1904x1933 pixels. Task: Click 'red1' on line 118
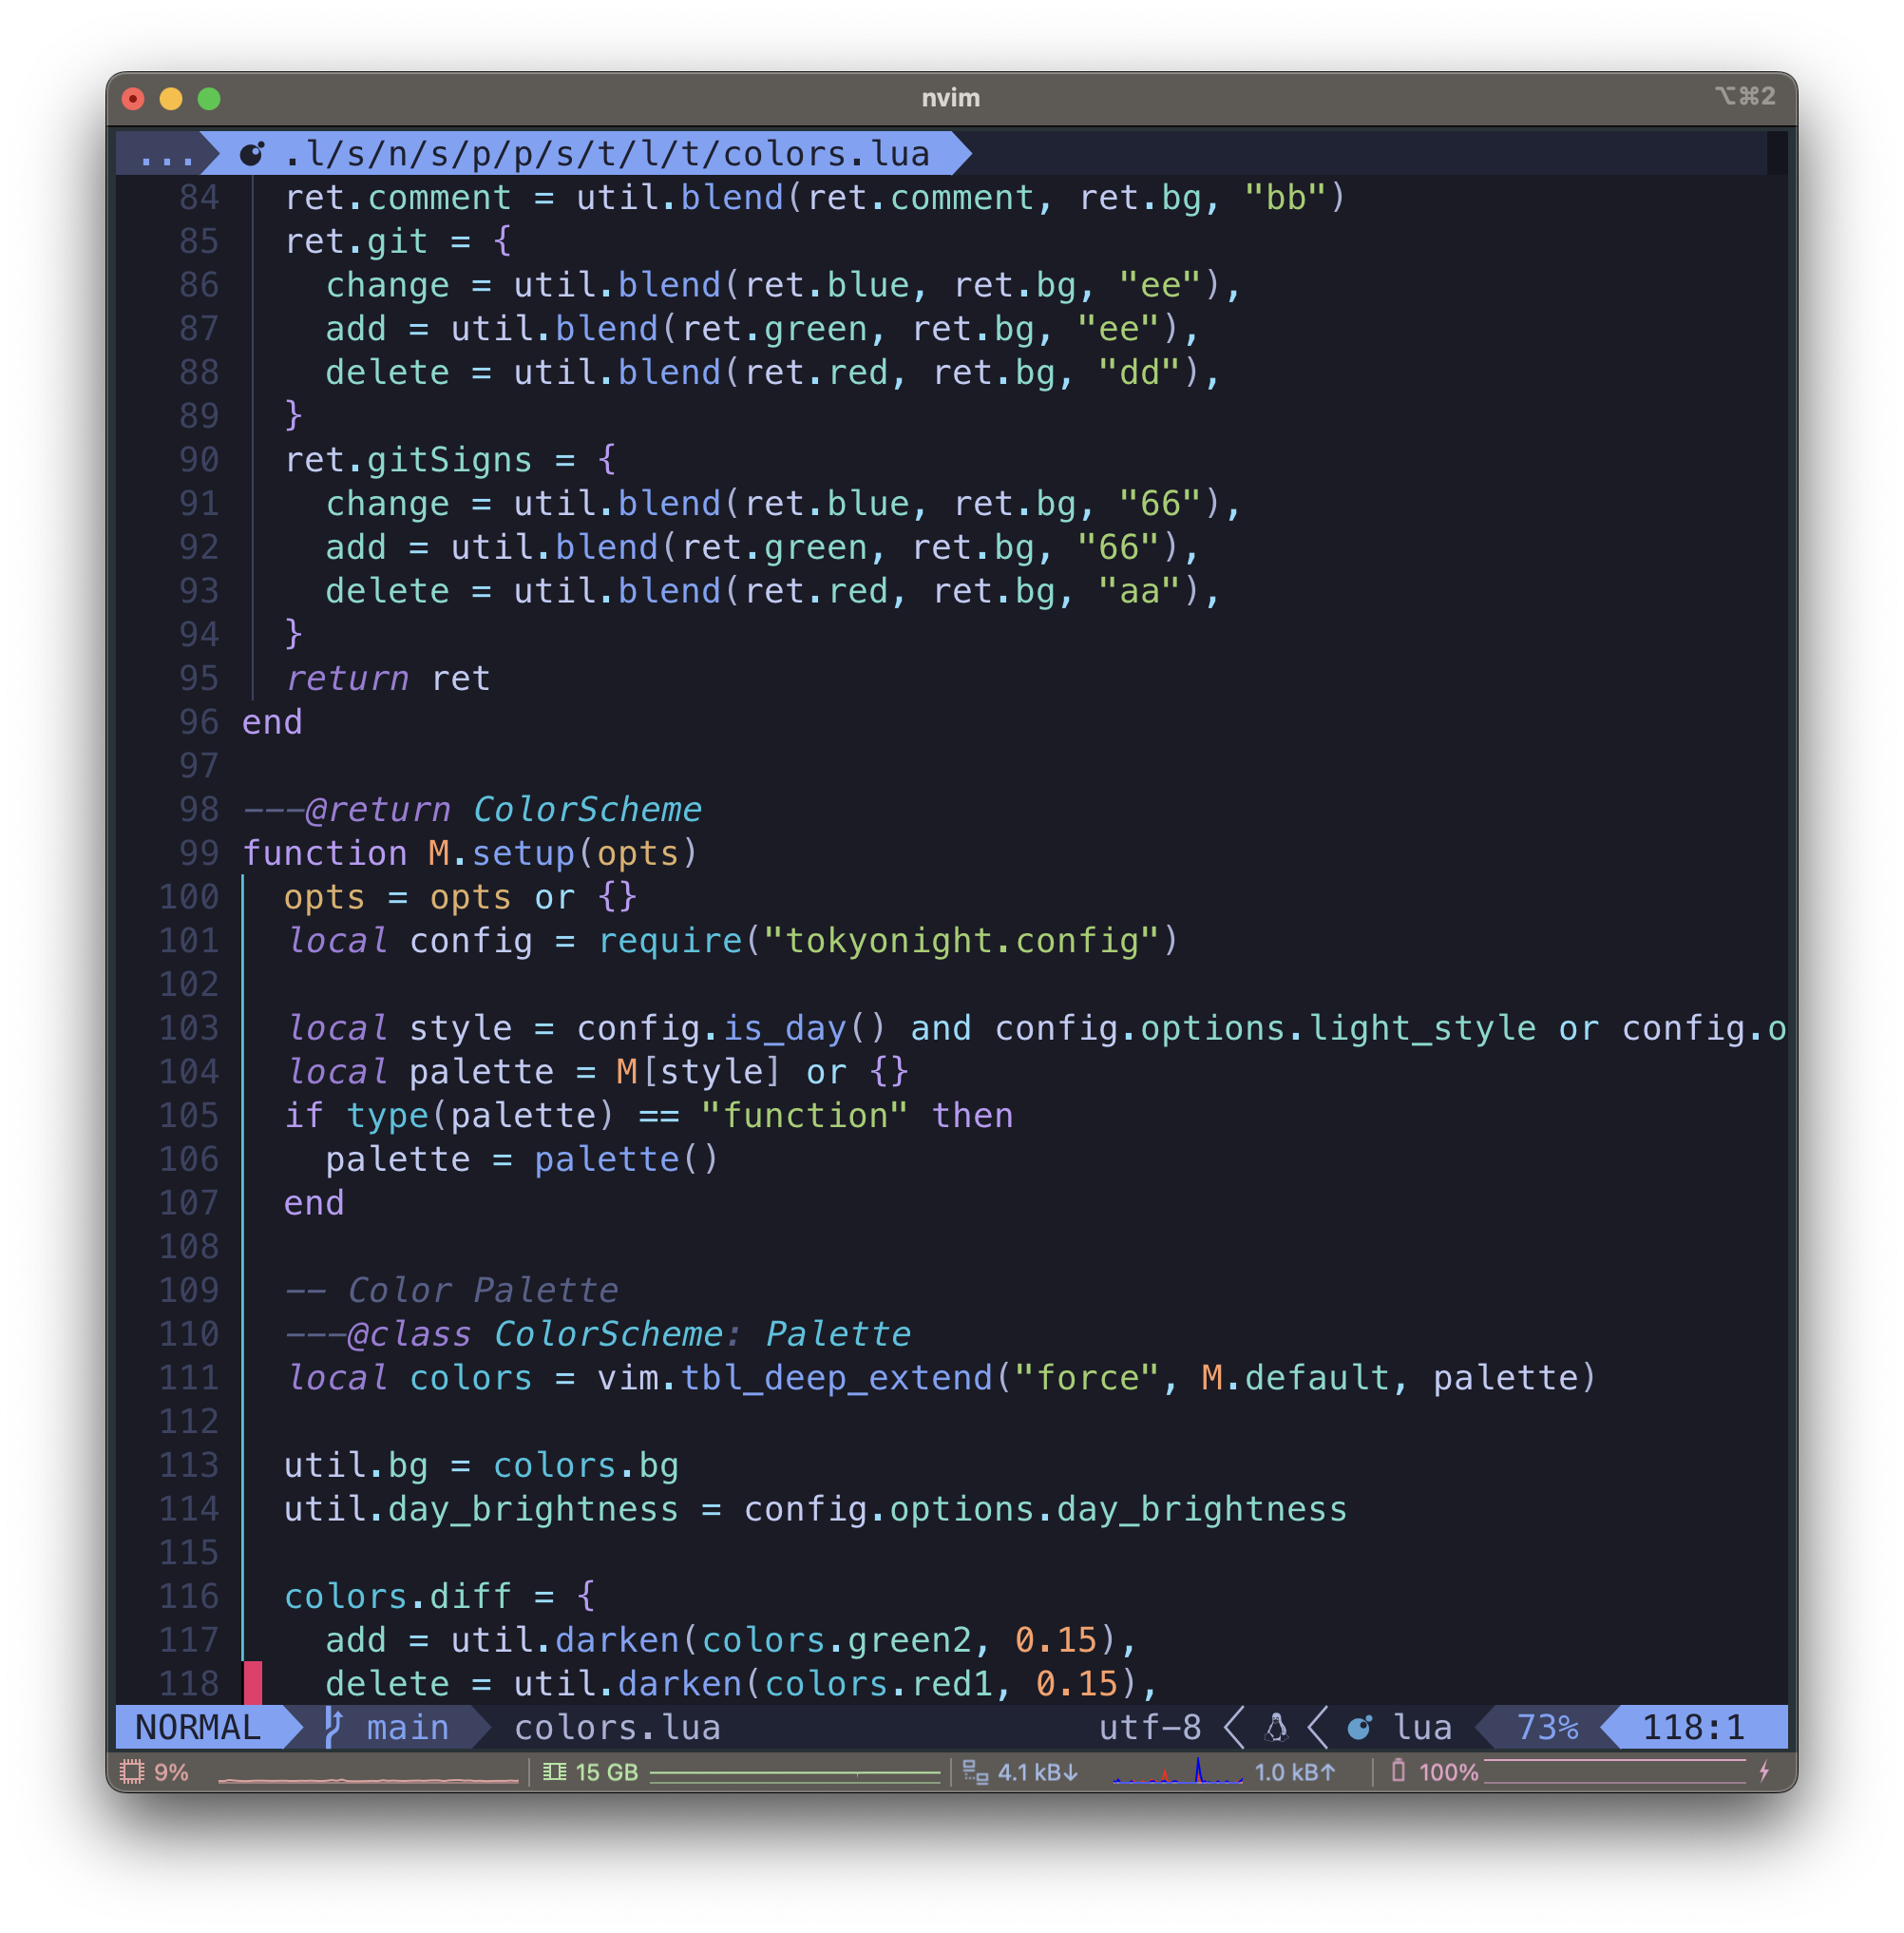[951, 1684]
